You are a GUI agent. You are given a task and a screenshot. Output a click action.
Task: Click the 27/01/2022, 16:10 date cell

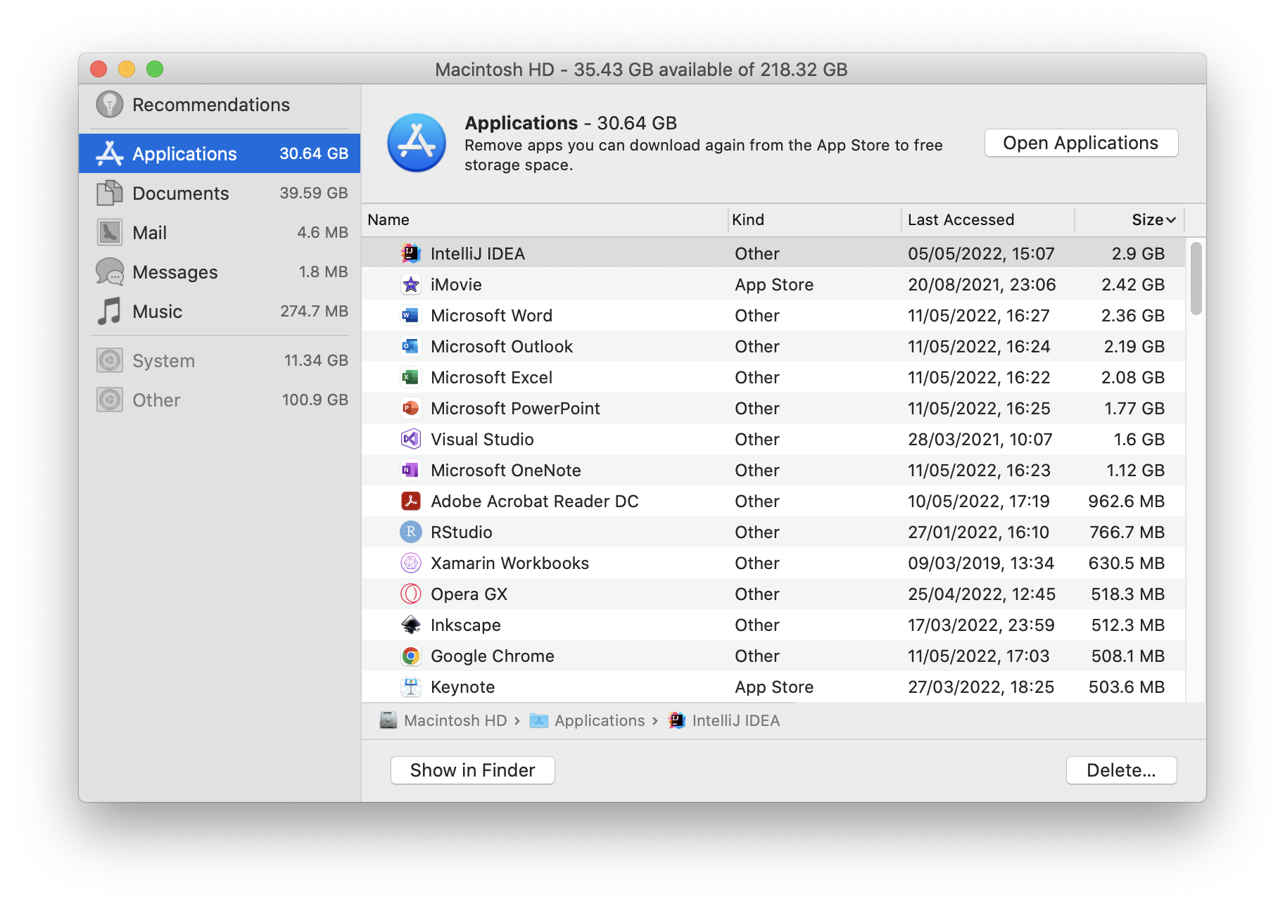[978, 532]
